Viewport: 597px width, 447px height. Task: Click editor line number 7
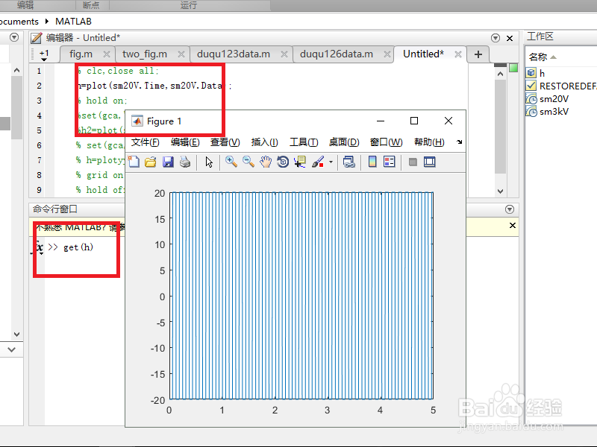pos(39,160)
